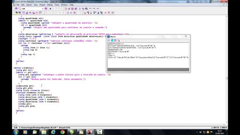Open Google Chrome from the taskbar
Viewport: 240px width, 135px height.
click(63, 132)
